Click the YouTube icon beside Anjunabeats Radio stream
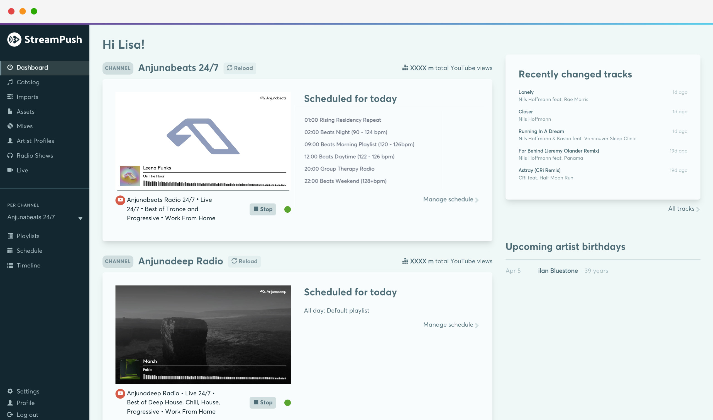 (x=120, y=200)
